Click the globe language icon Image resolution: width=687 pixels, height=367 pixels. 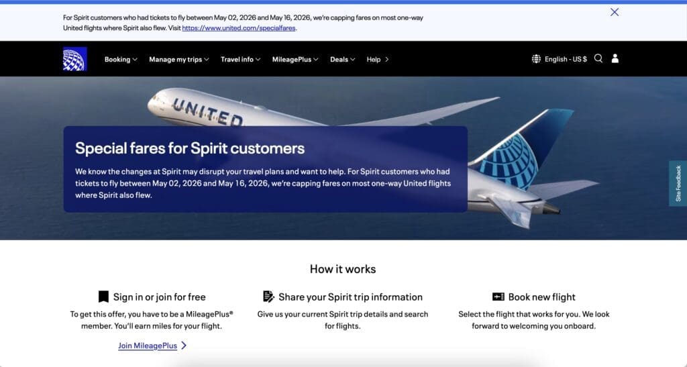pos(536,59)
